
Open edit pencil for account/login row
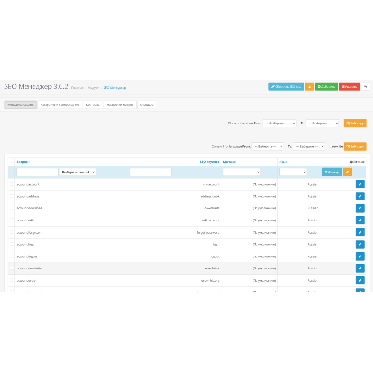click(360, 244)
